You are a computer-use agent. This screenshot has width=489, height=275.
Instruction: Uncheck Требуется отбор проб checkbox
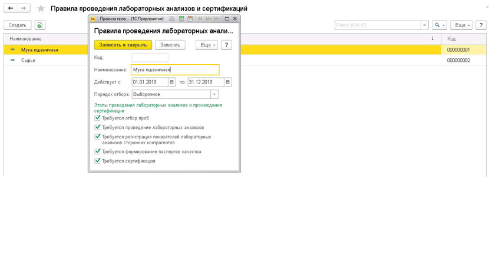pyautogui.click(x=98, y=118)
